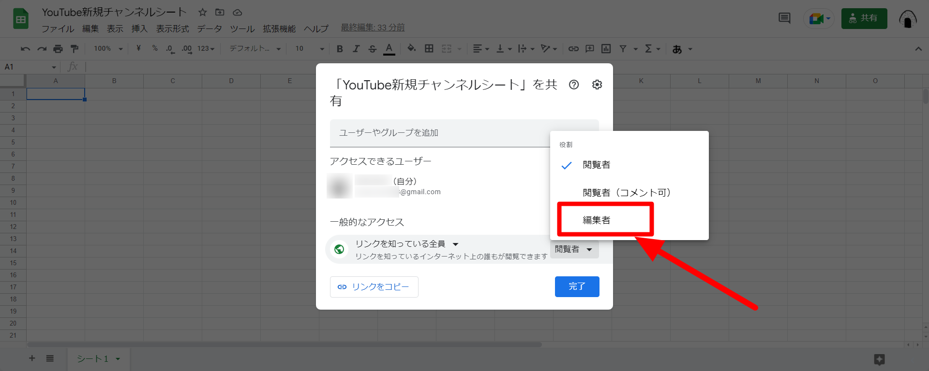Insert a chart from the toolbar

[606, 49]
